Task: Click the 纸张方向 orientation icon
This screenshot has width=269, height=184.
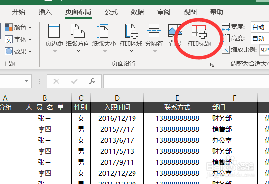Action: (78, 31)
